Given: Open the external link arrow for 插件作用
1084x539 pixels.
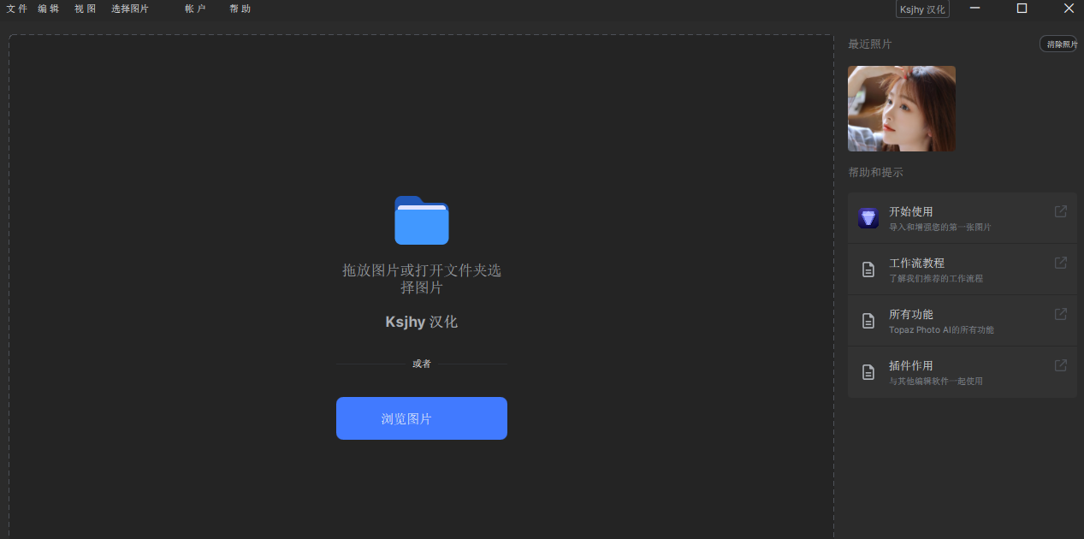Looking at the screenshot, I should pos(1060,365).
